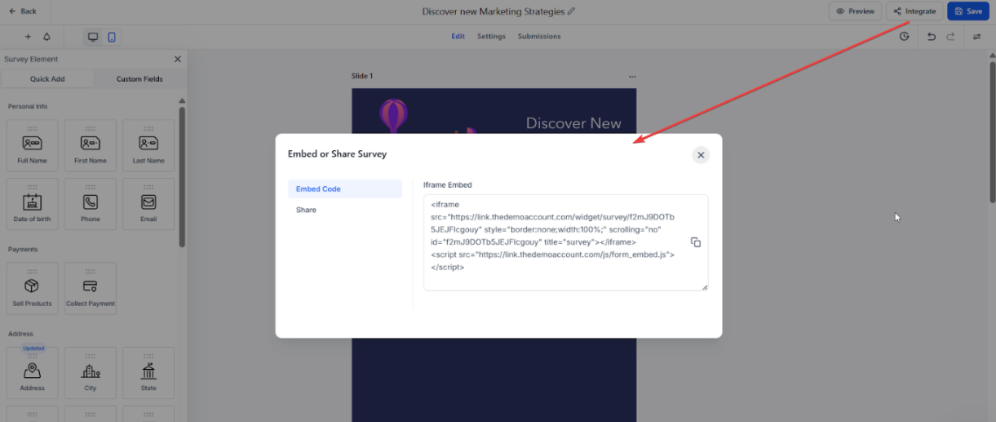Select the Share option in dialog
Image resolution: width=996 pixels, height=422 pixels.
tap(307, 210)
